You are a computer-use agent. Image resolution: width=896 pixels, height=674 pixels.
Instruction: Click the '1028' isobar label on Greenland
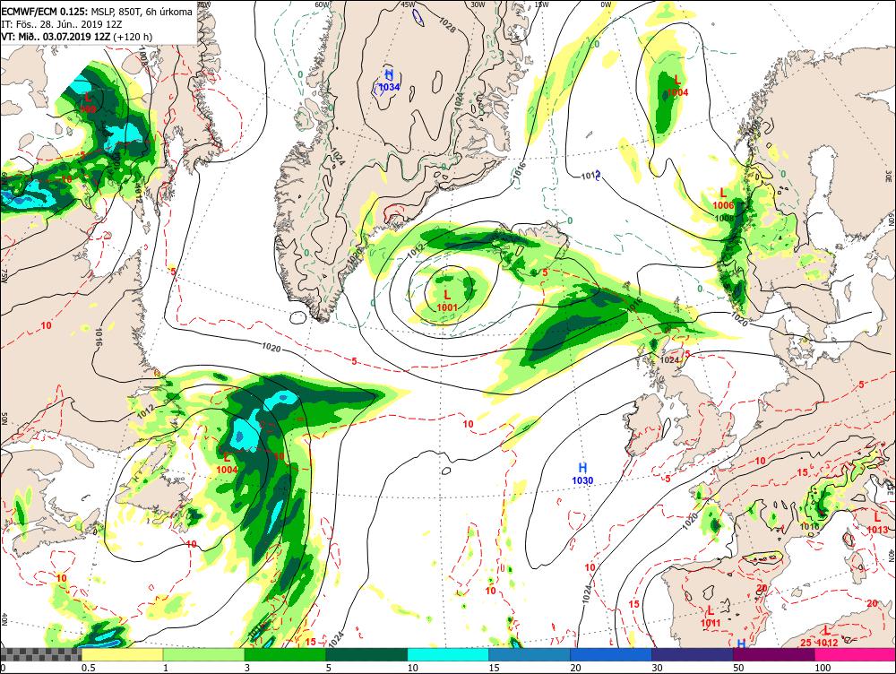pyautogui.click(x=447, y=23)
